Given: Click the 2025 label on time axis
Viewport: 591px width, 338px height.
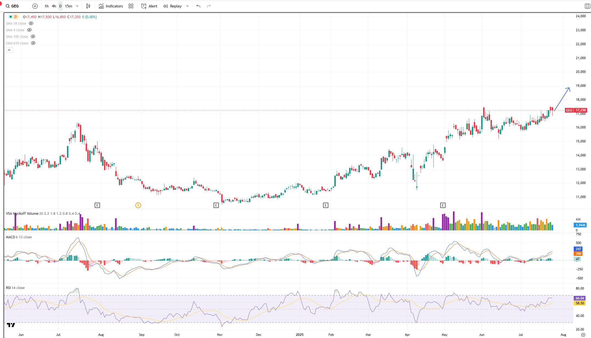Looking at the screenshot, I should (300, 335).
